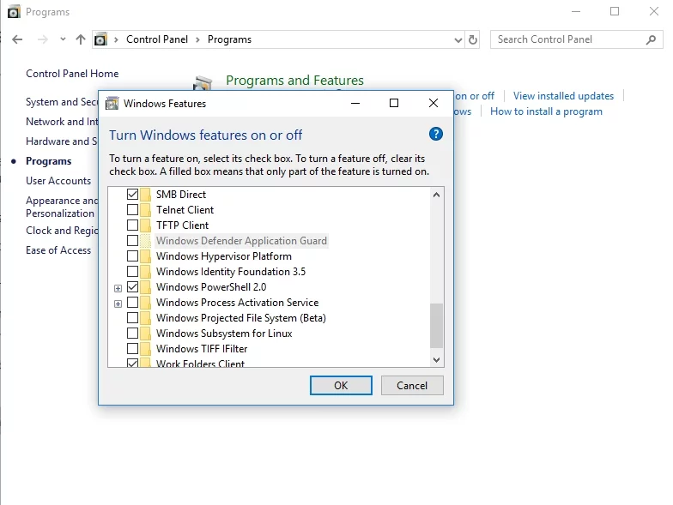Open Appearance and Personalization category
Screen dimensions: 673x505
62,207
